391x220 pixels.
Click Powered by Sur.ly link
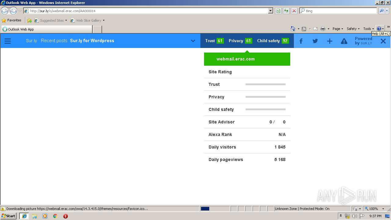coord(364,41)
